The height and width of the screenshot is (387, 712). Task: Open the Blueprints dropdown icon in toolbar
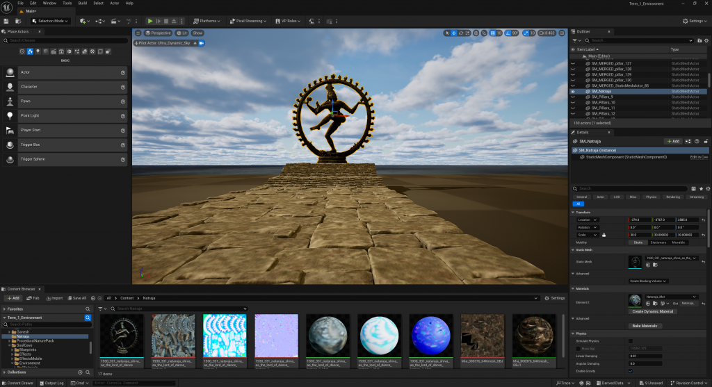[100, 21]
